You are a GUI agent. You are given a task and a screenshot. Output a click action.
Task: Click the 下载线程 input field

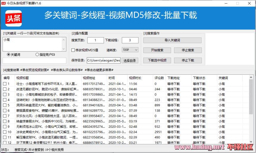[130, 40]
